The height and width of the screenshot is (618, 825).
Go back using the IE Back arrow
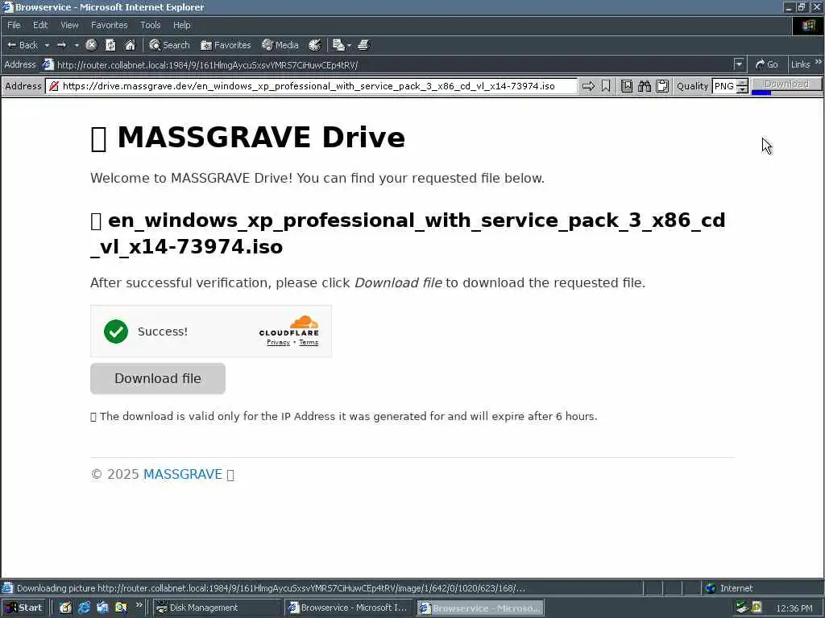pyautogui.click(x=22, y=45)
